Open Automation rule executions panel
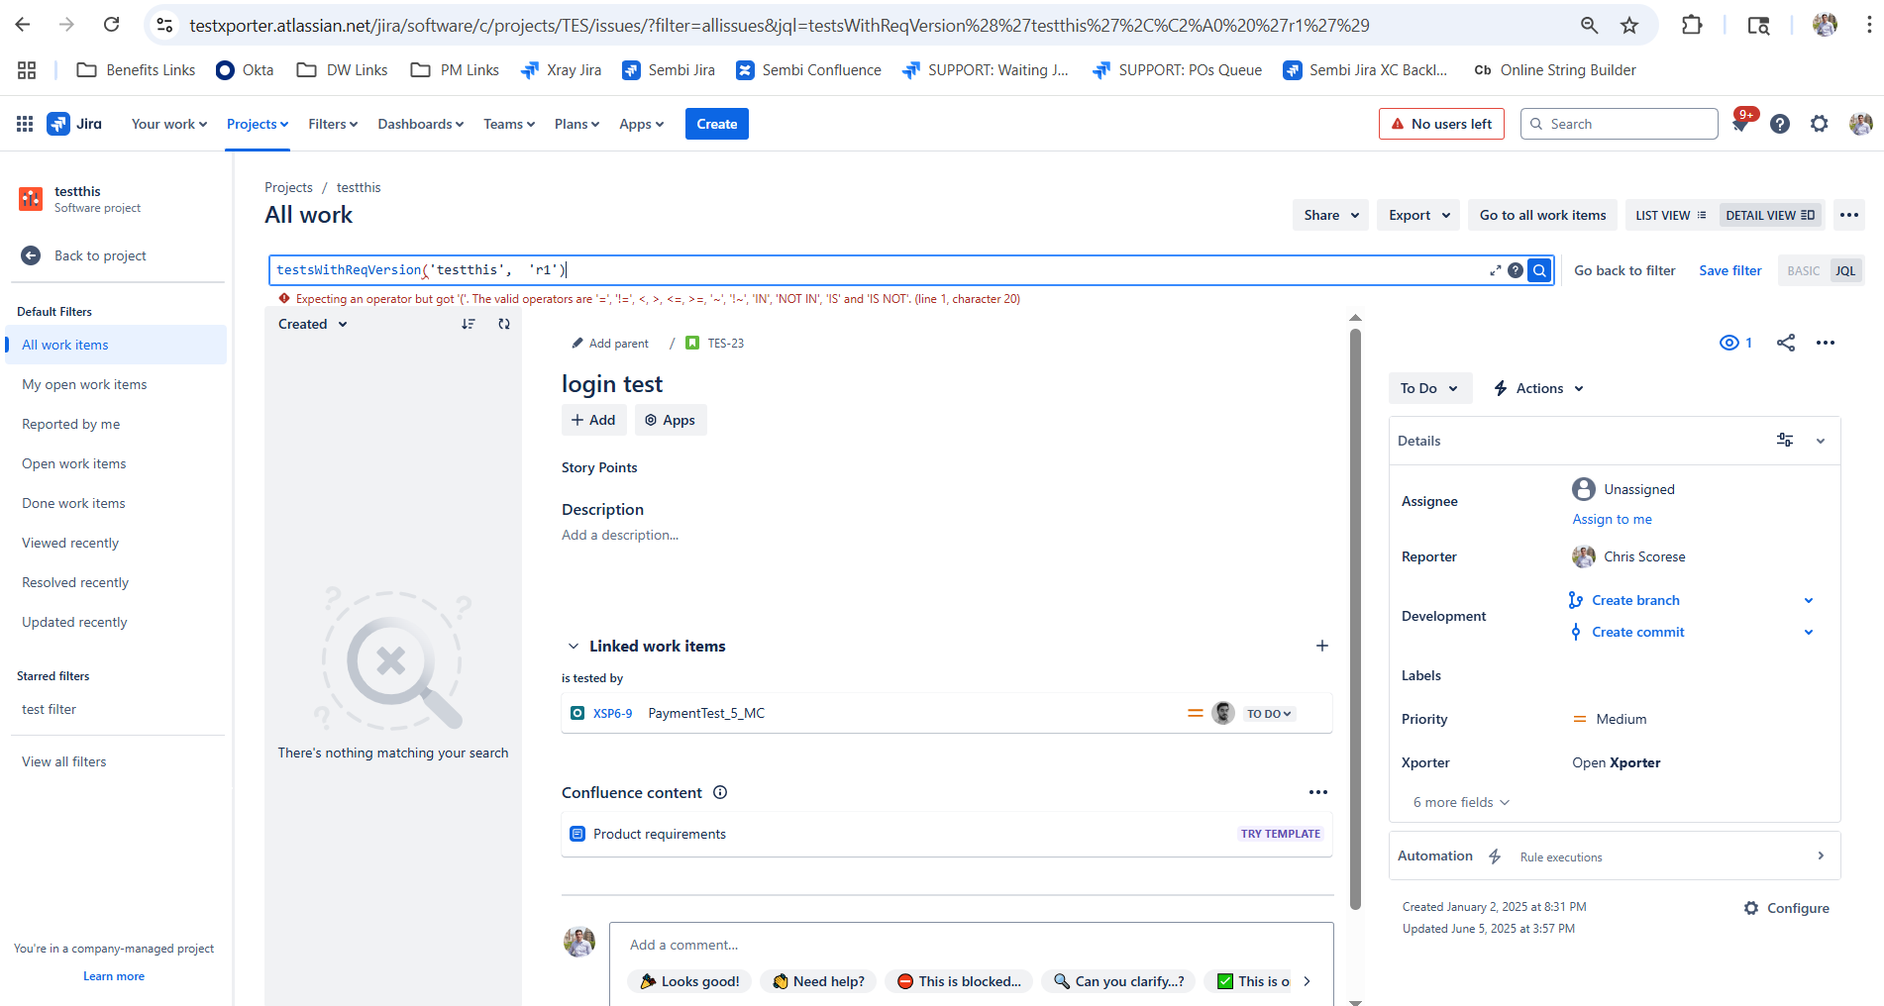The width and height of the screenshot is (1884, 1006). pyautogui.click(x=1615, y=856)
